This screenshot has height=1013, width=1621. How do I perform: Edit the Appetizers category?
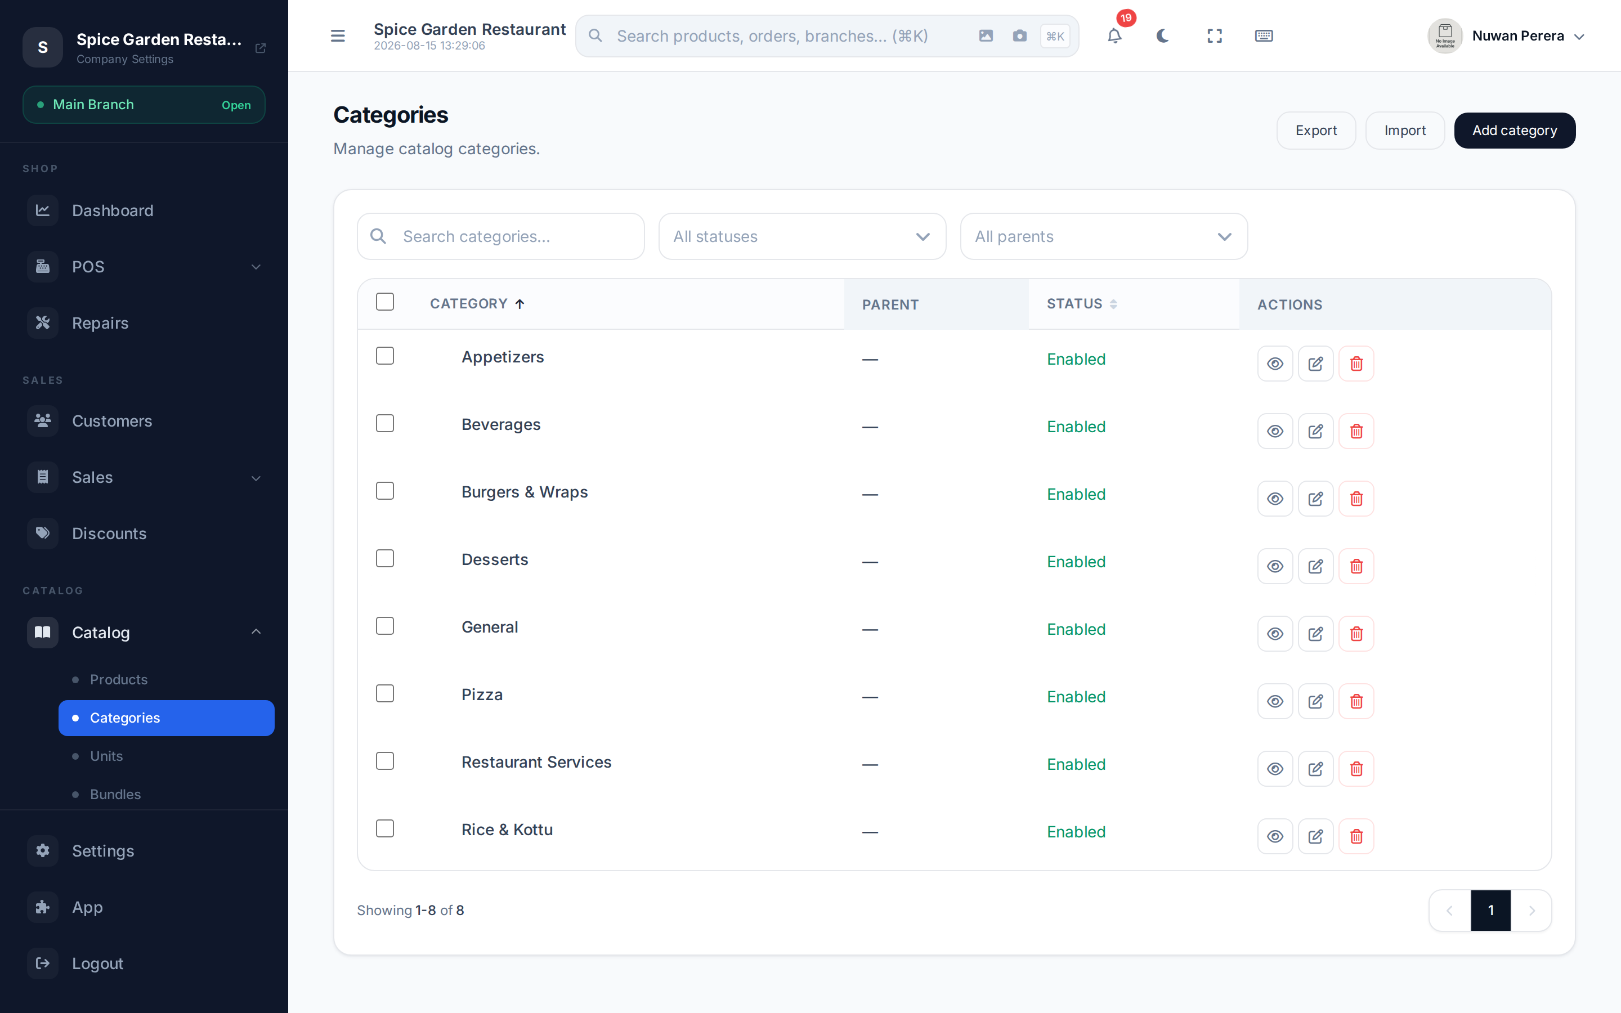tap(1315, 364)
